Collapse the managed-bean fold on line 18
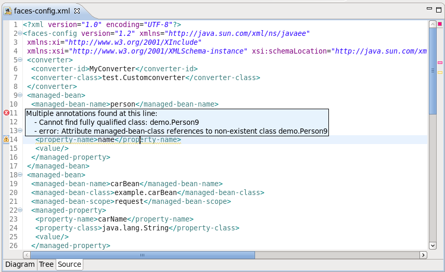Image resolution: width=445 pixels, height=272 pixels. coord(20,175)
